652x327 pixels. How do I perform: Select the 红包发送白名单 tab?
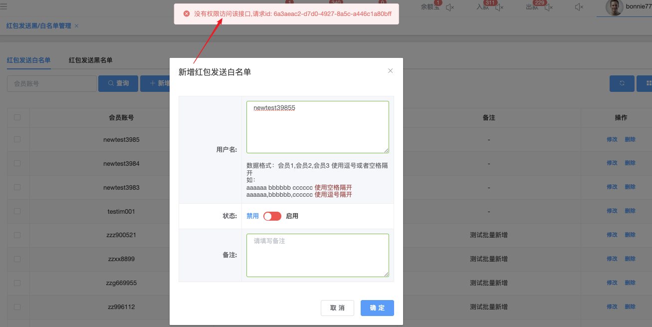click(28, 60)
